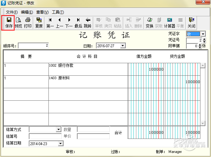Click summary cell of 原材料 row

pyautogui.click(x=26, y=82)
